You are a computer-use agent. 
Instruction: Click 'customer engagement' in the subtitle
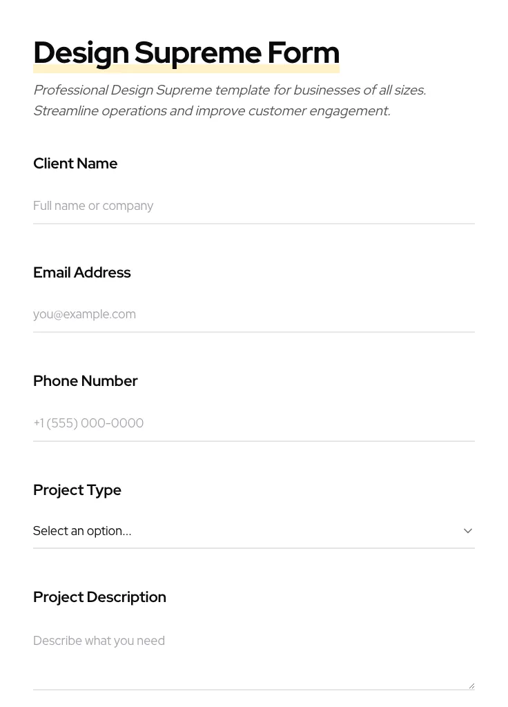pyautogui.click(x=319, y=111)
